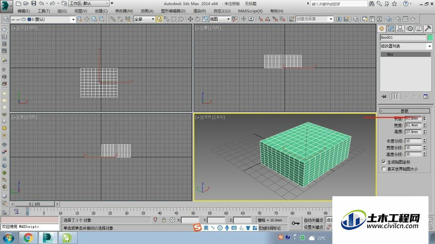Switch to the Create command panel tab
Image resolution: width=435 pixels, height=244 pixels.
(382, 29)
